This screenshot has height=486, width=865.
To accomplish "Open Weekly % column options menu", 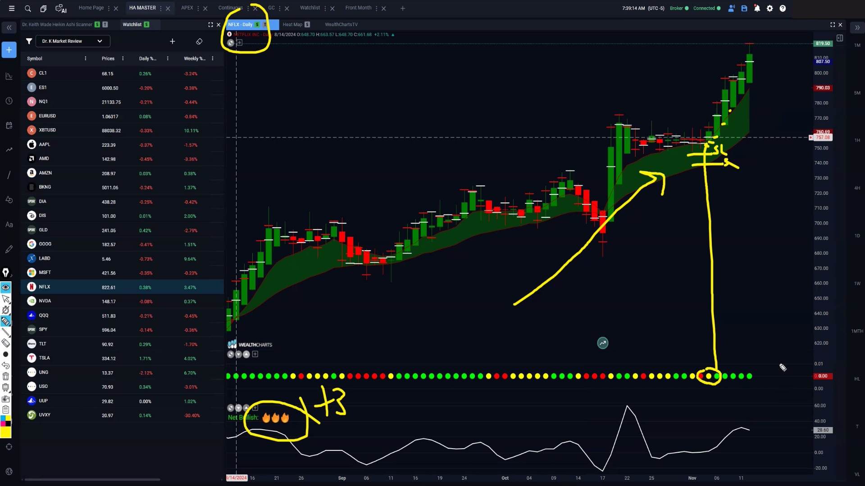I will coord(213,58).
